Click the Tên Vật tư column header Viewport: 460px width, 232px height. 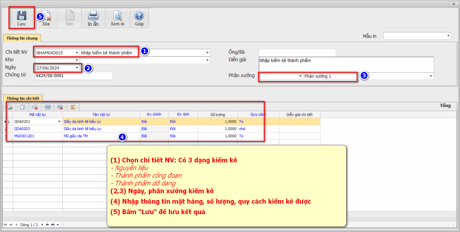(x=101, y=114)
